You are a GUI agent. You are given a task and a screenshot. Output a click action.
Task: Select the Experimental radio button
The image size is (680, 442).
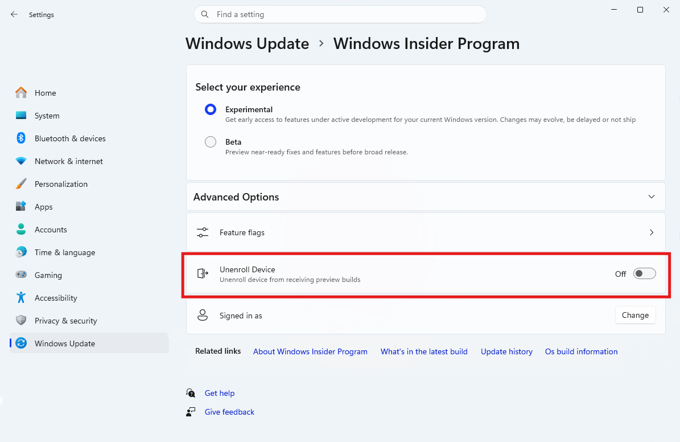pos(211,109)
